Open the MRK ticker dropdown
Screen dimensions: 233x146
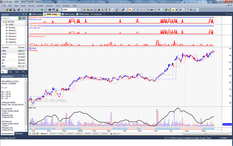tap(77, 10)
